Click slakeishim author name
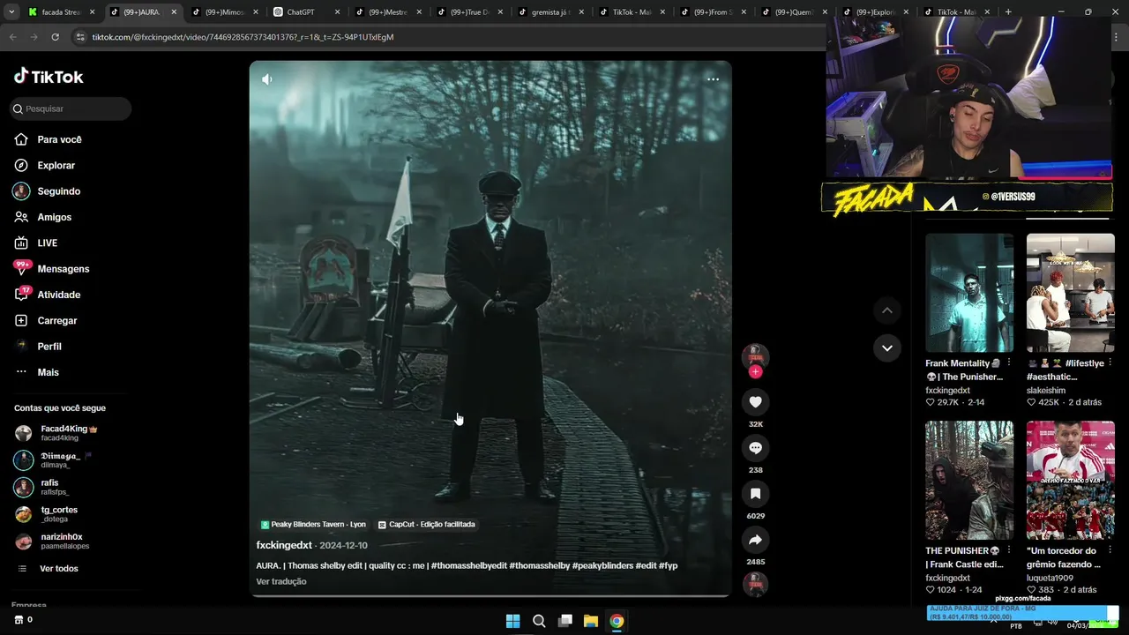Viewport: 1129px width, 635px height. 1046,390
